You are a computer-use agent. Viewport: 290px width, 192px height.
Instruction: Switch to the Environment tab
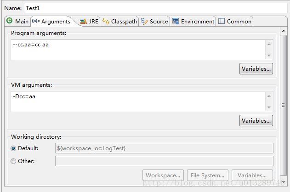click(193, 22)
